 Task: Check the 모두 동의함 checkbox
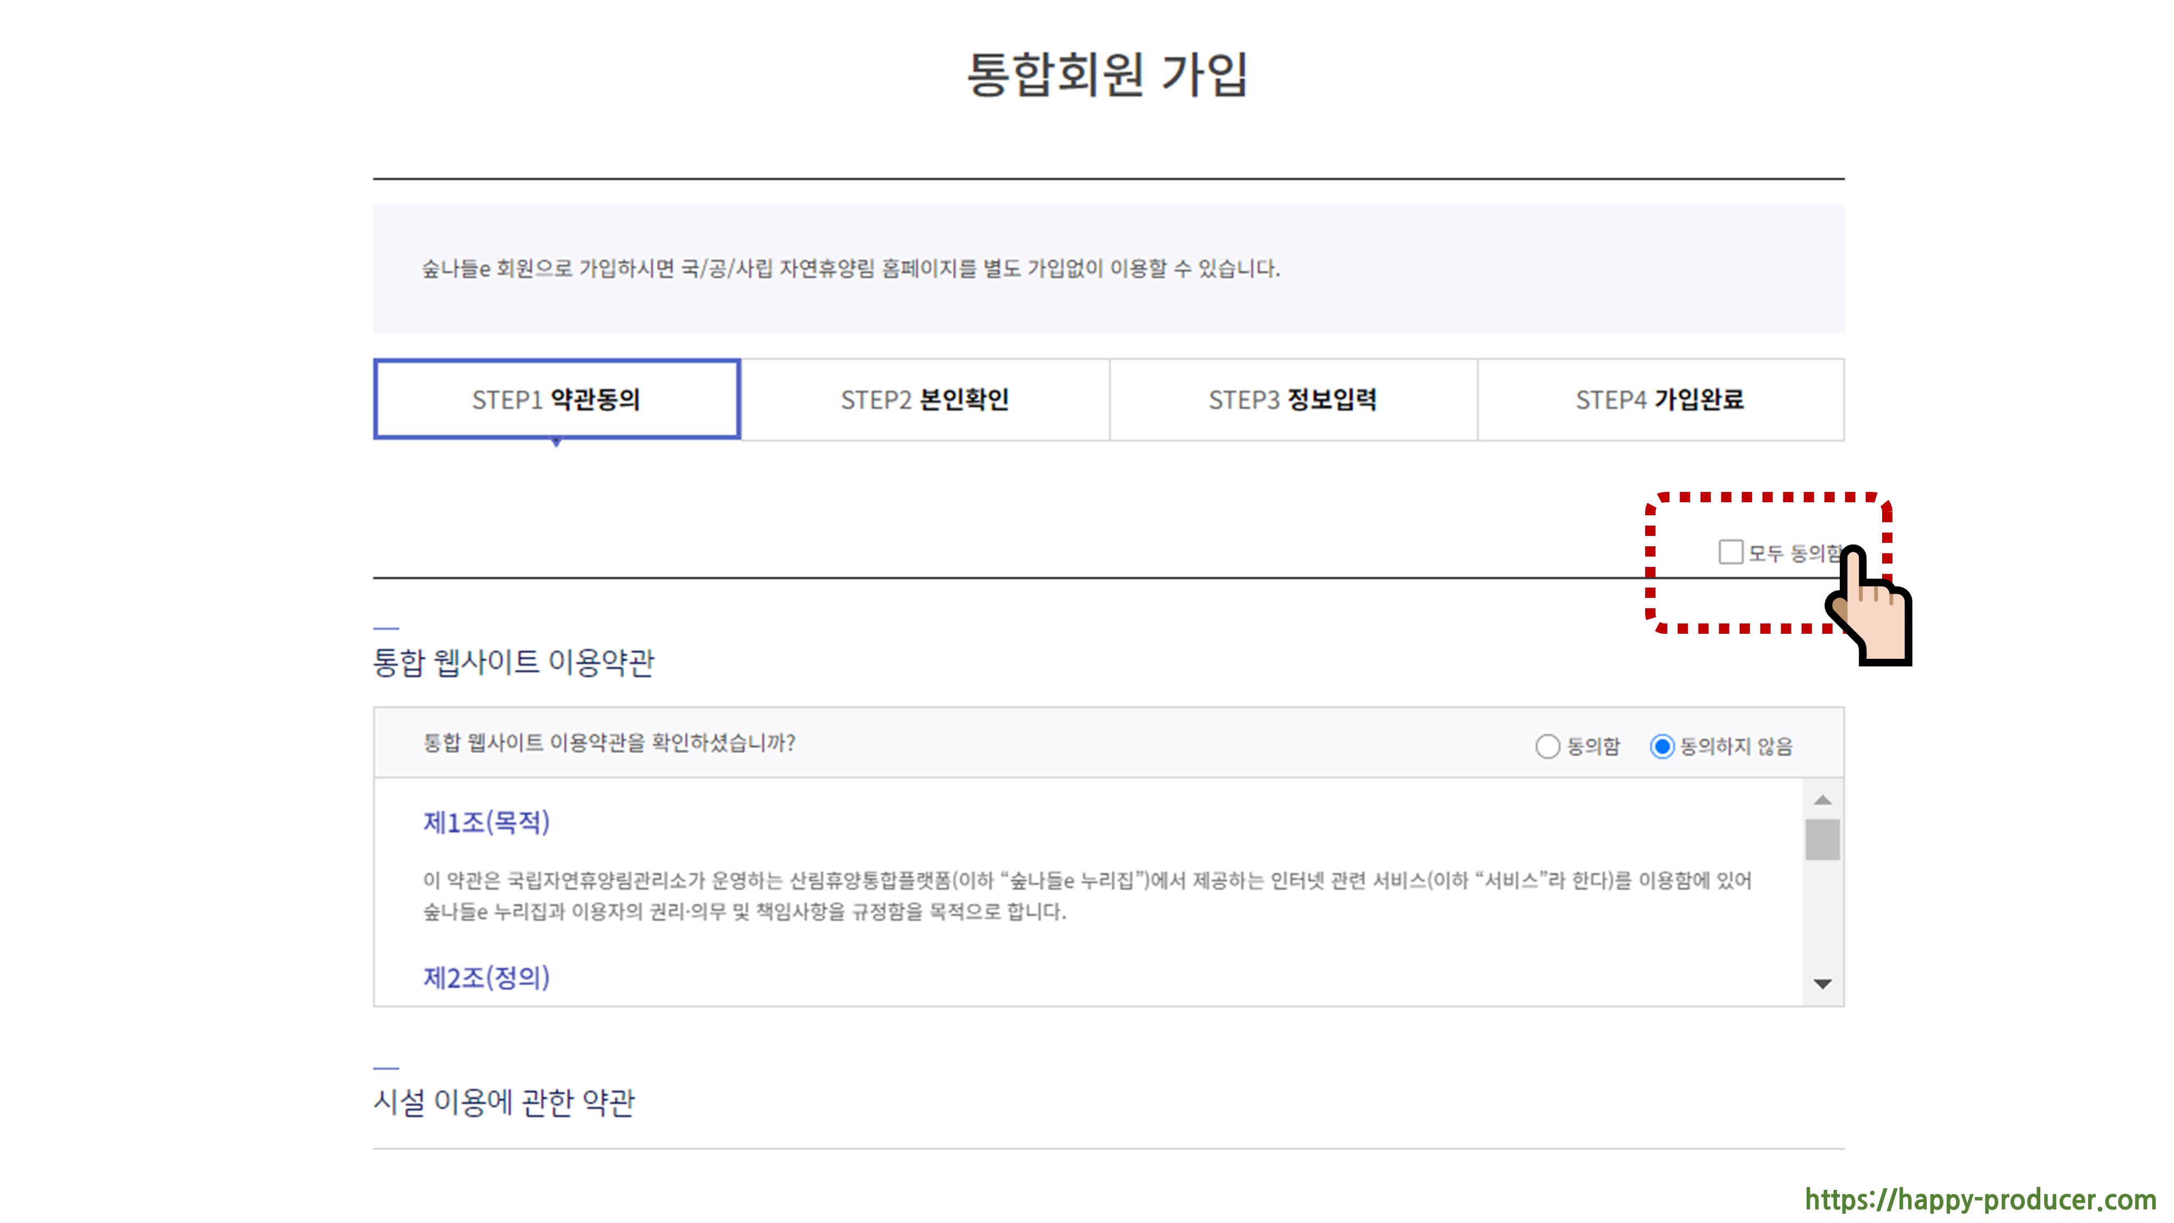coord(1730,552)
